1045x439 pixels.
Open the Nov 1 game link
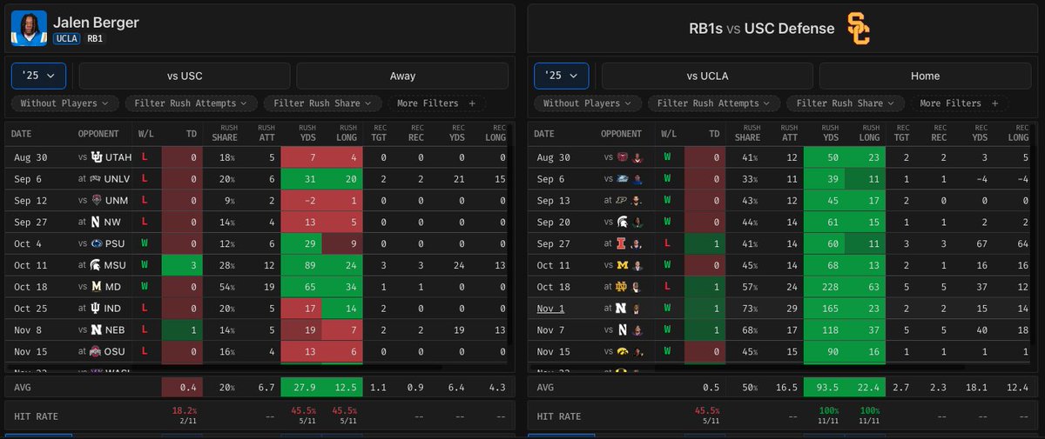(550, 309)
